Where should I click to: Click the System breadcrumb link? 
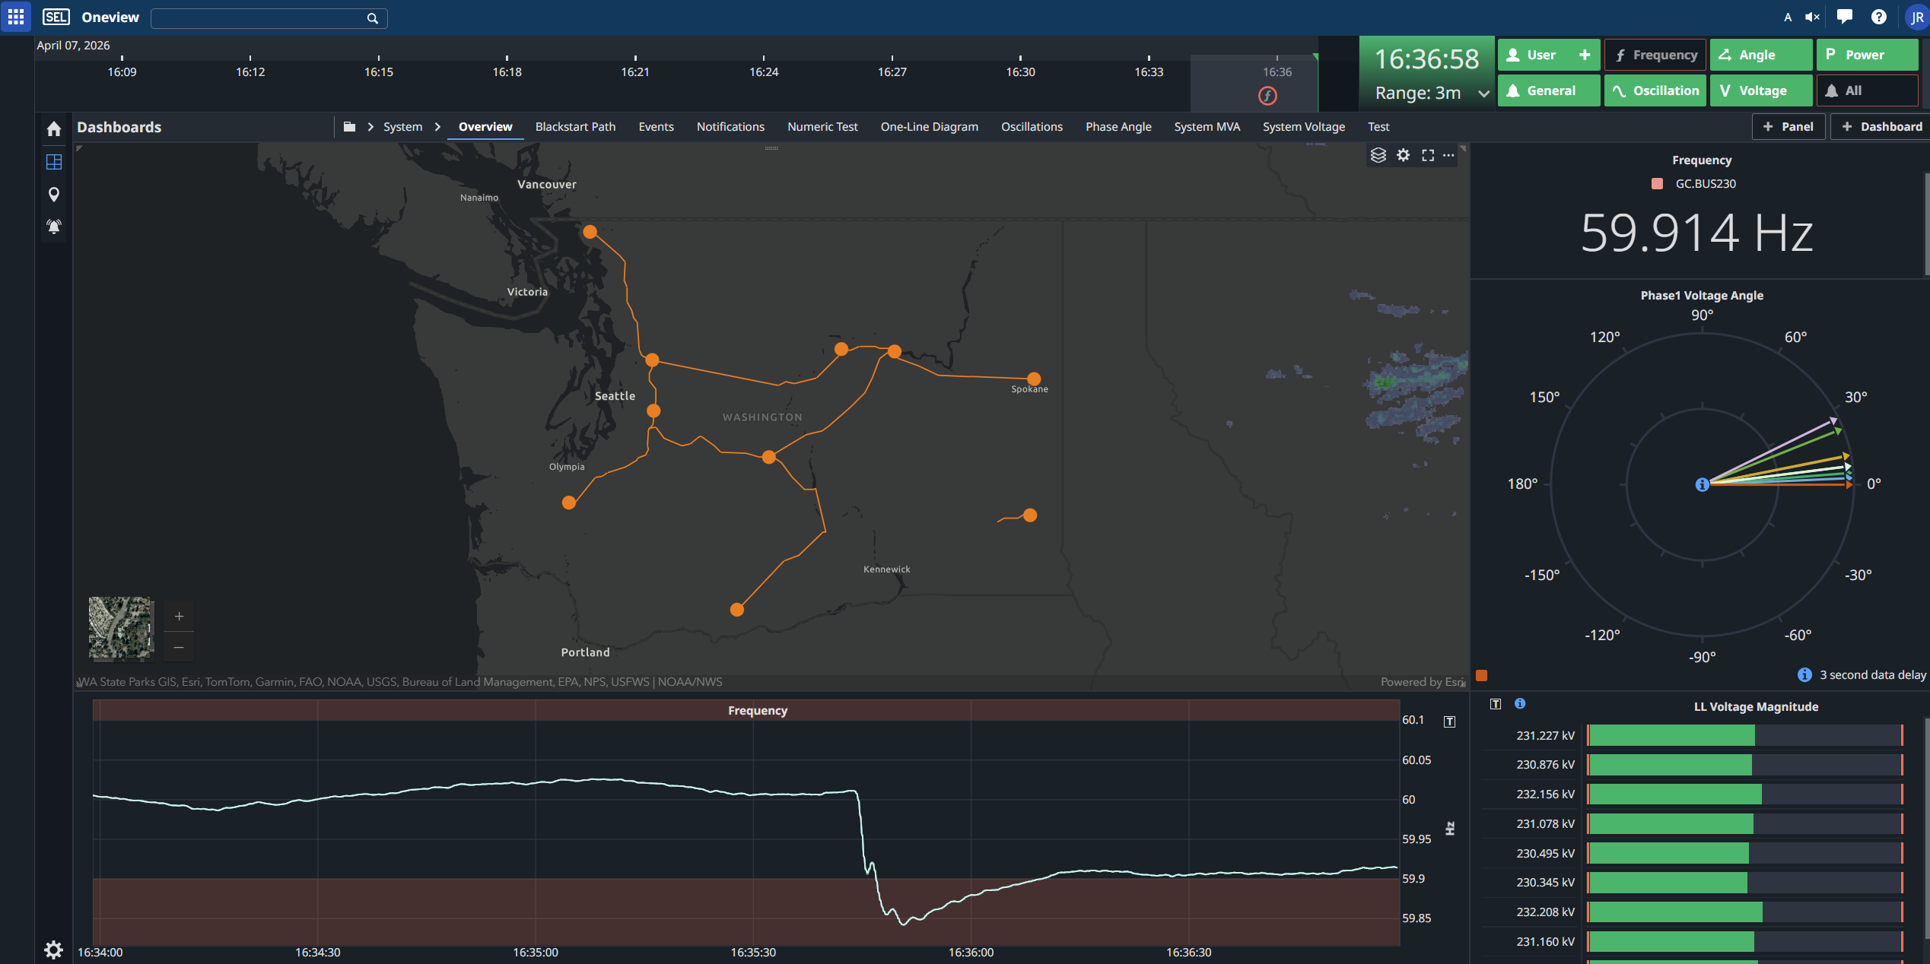(402, 127)
